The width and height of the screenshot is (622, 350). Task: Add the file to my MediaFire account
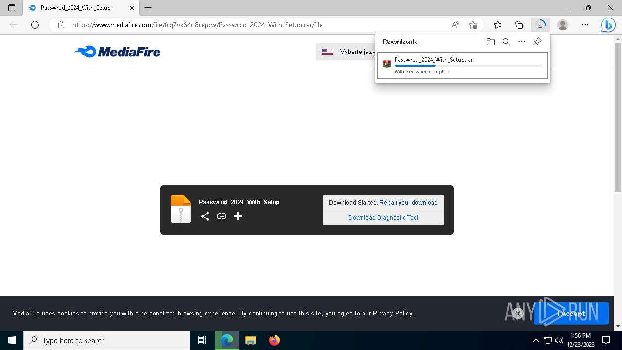click(x=238, y=216)
